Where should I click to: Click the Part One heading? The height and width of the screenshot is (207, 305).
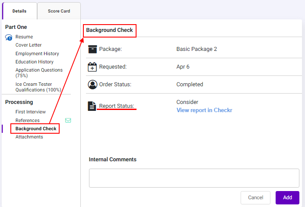16,27
